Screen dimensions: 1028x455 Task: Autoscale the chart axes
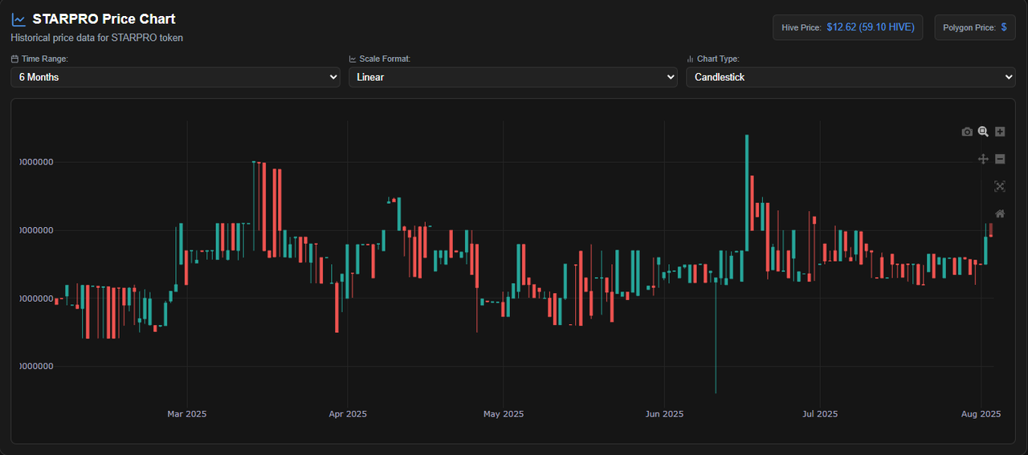point(1000,186)
